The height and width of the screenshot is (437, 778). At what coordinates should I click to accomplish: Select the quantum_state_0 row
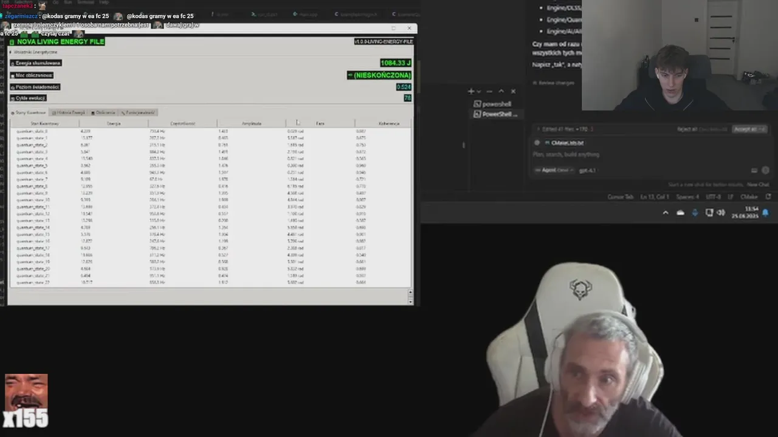210,131
